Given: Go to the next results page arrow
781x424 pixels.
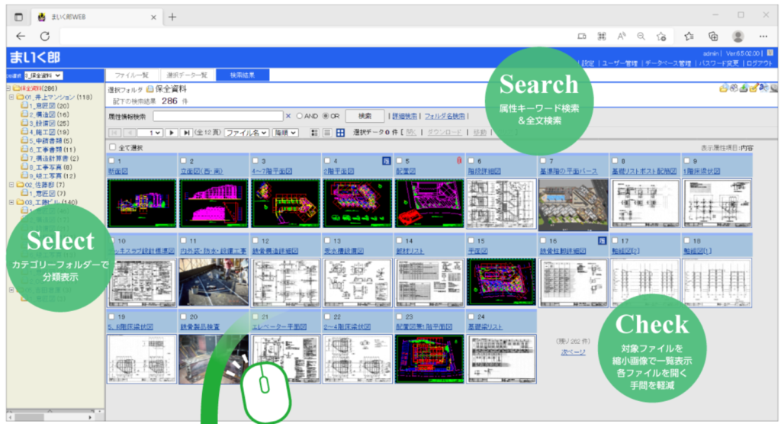Looking at the screenshot, I should (x=172, y=133).
